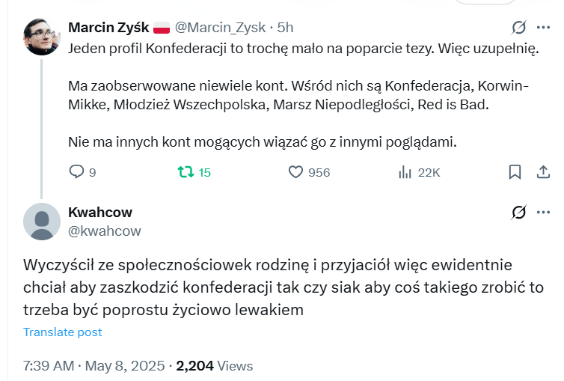Open the more options menu on Marcin Zyśk's post

pyautogui.click(x=544, y=28)
